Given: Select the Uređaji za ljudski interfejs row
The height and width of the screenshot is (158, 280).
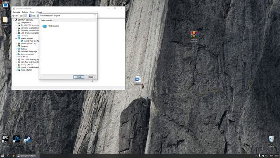Looking at the screenshot, I should tap(28, 67).
